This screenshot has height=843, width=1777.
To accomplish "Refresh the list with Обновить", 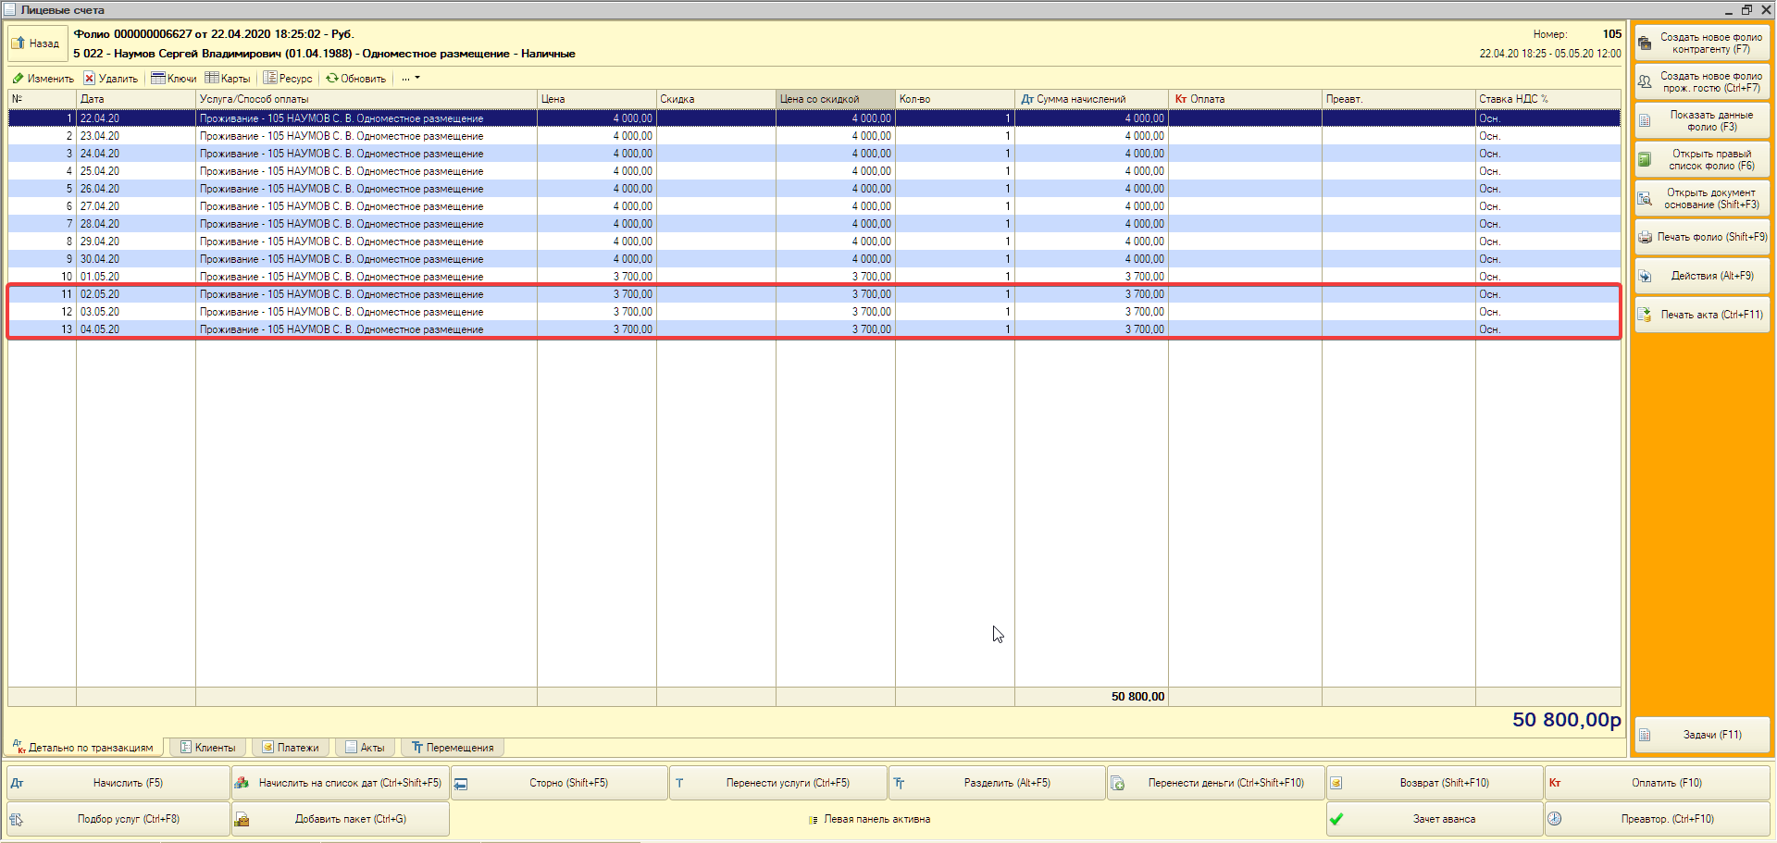I will [x=355, y=79].
